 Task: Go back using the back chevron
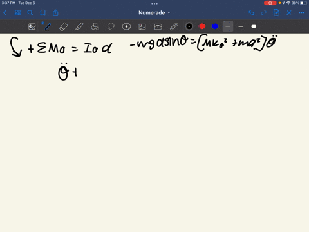pyautogui.click(x=5, y=13)
